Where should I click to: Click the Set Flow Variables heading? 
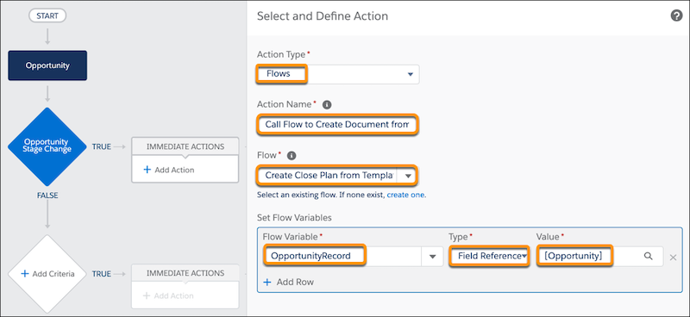294,218
